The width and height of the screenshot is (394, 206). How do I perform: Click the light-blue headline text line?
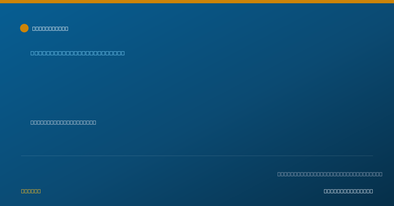(x=77, y=53)
